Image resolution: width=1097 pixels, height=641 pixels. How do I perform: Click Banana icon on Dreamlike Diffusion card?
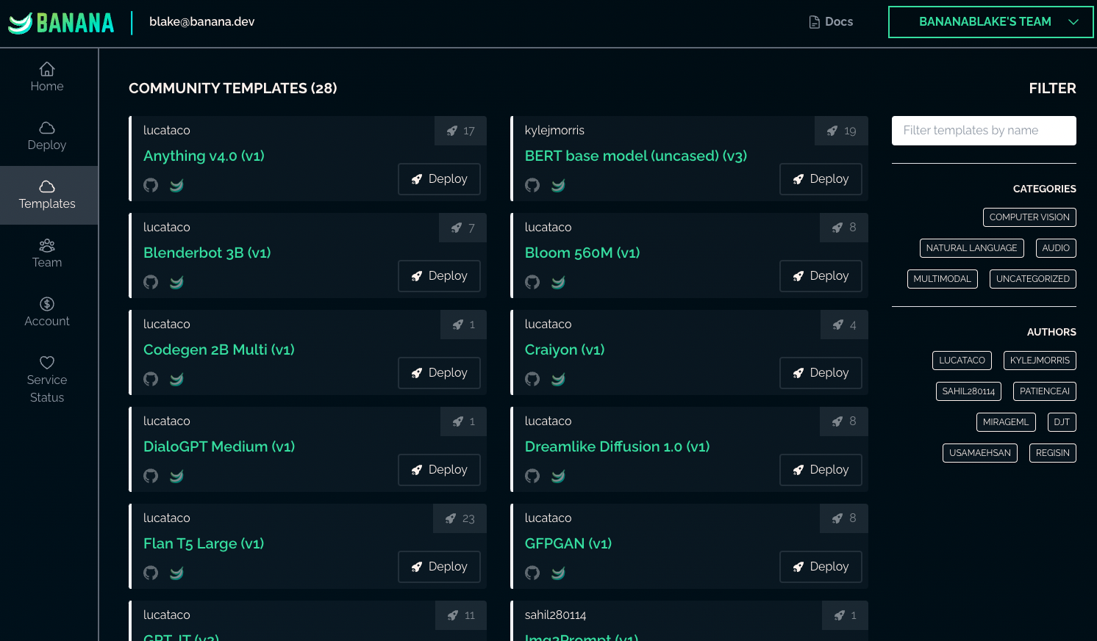pyautogui.click(x=558, y=476)
